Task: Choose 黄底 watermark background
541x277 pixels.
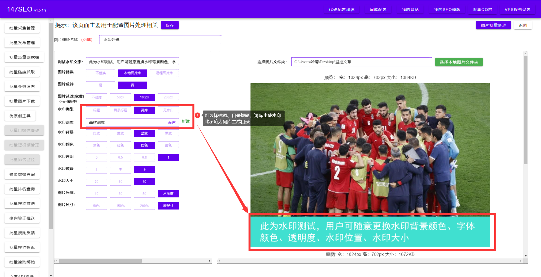Action: pos(120,133)
